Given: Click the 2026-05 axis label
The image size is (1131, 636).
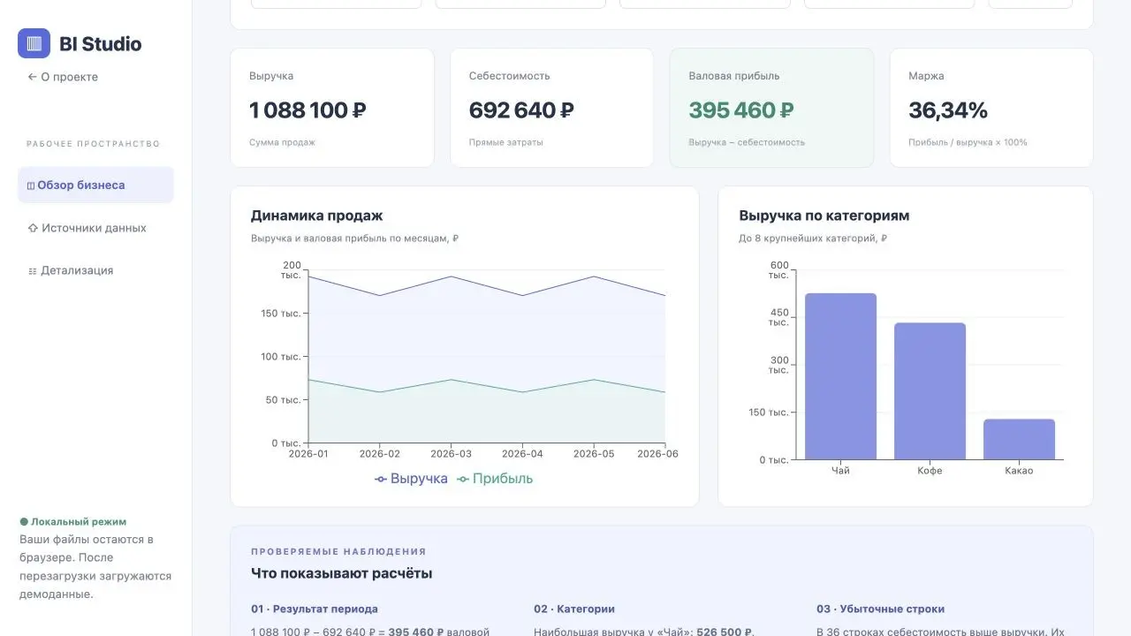Looking at the screenshot, I should point(594,454).
